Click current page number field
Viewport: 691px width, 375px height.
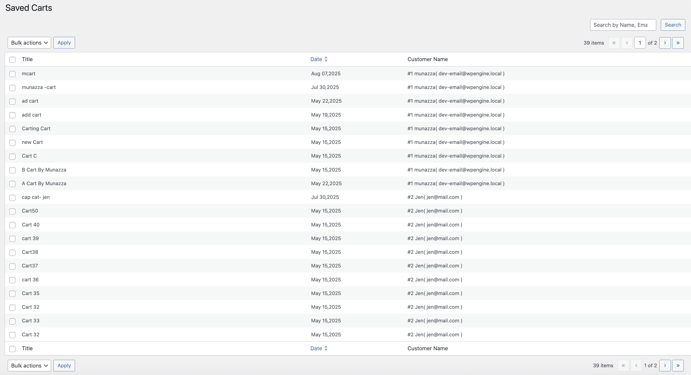(640, 43)
